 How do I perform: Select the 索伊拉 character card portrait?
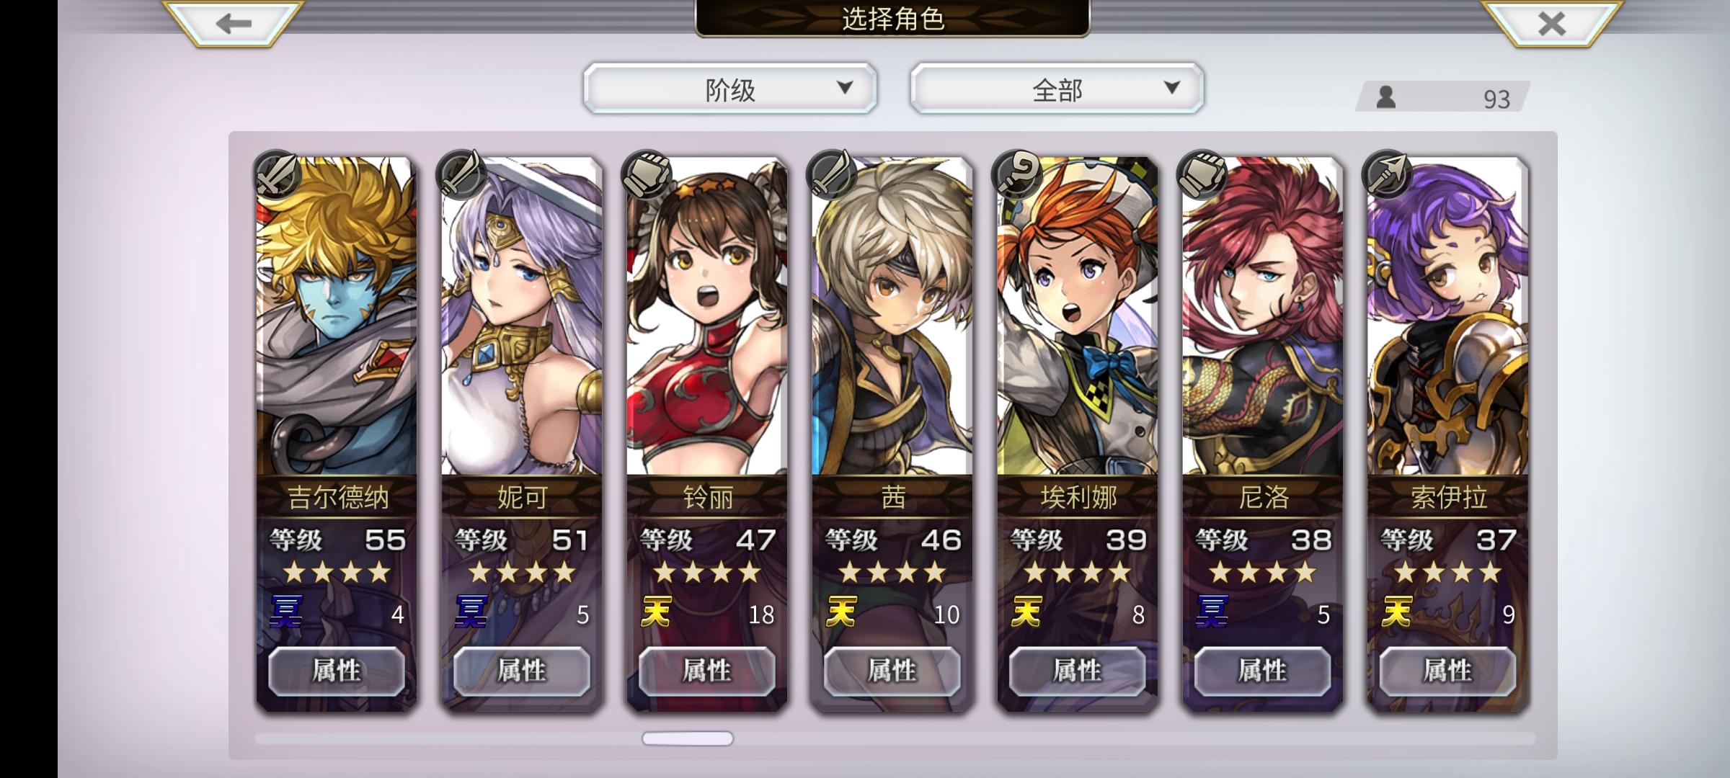1448,316
